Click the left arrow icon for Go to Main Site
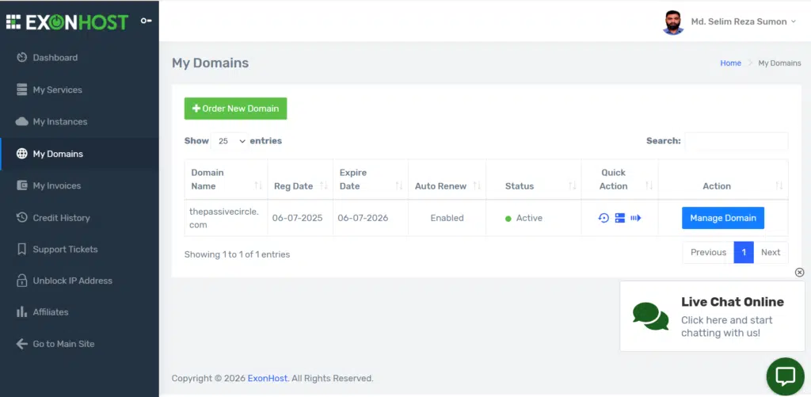Viewport: 811px width, 397px height. 21,344
